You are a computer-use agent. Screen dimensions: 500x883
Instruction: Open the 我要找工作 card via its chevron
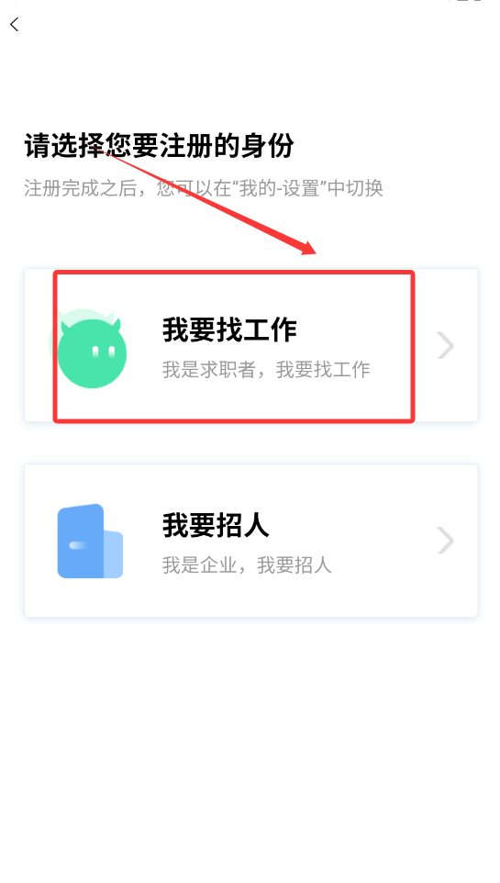pyautogui.click(x=445, y=345)
